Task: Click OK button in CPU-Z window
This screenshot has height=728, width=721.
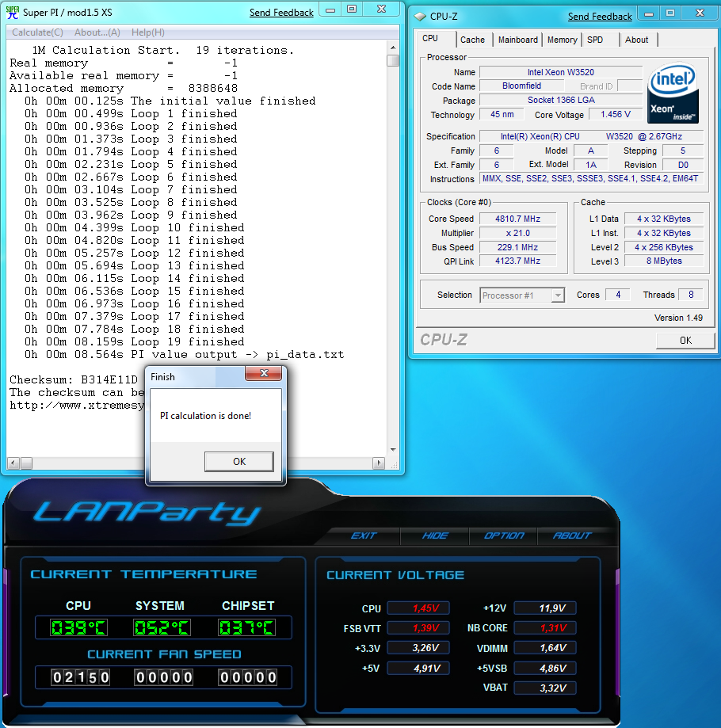Action: [685, 341]
